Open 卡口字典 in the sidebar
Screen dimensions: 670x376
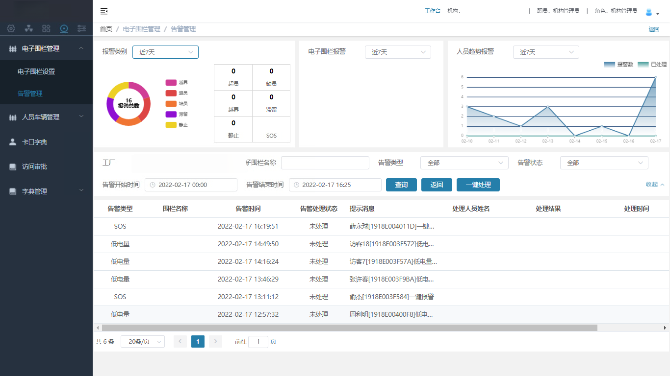[34, 142]
